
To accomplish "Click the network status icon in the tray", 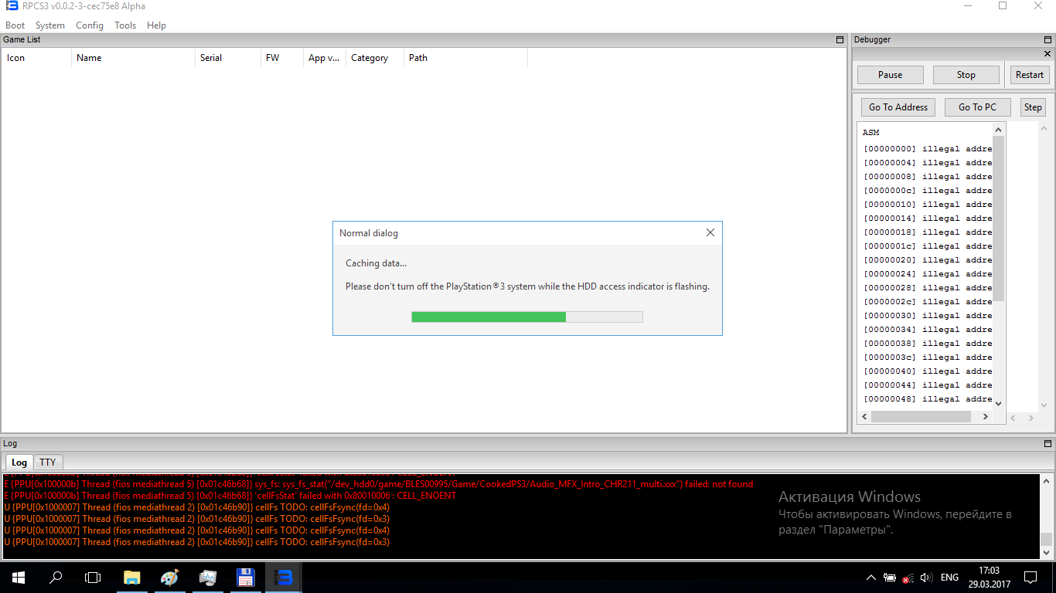I will click(x=908, y=577).
